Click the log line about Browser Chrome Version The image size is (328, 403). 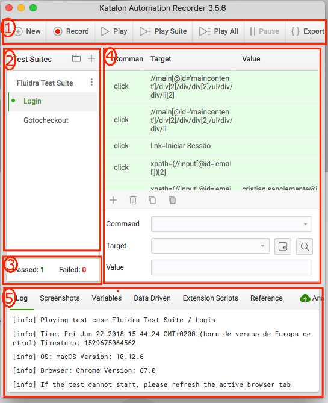point(84,370)
